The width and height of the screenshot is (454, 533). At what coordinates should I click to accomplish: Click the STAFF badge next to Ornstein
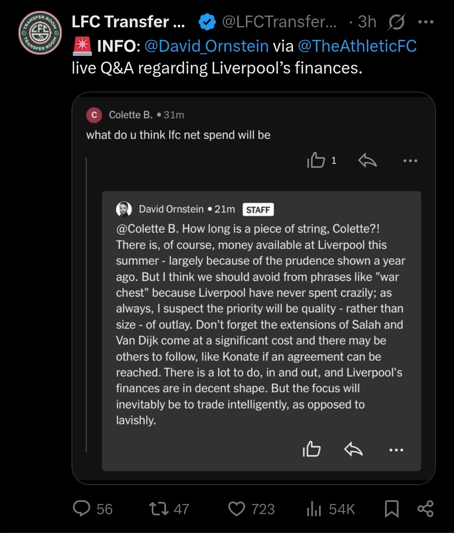click(258, 210)
